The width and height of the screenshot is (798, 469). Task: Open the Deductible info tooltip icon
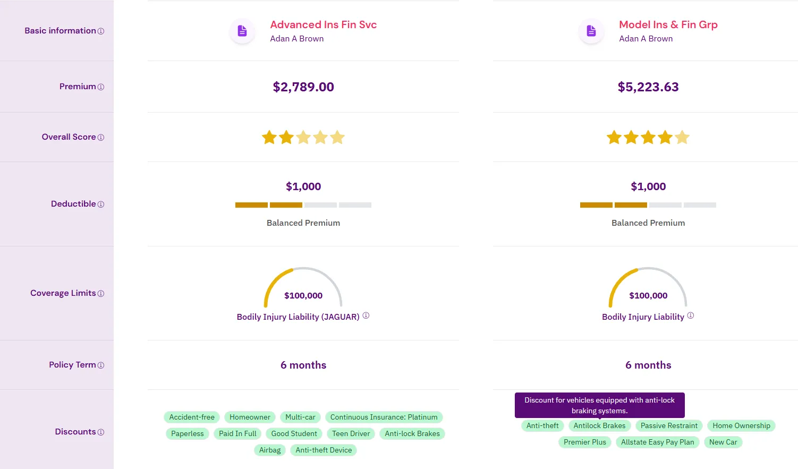tap(101, 204)
